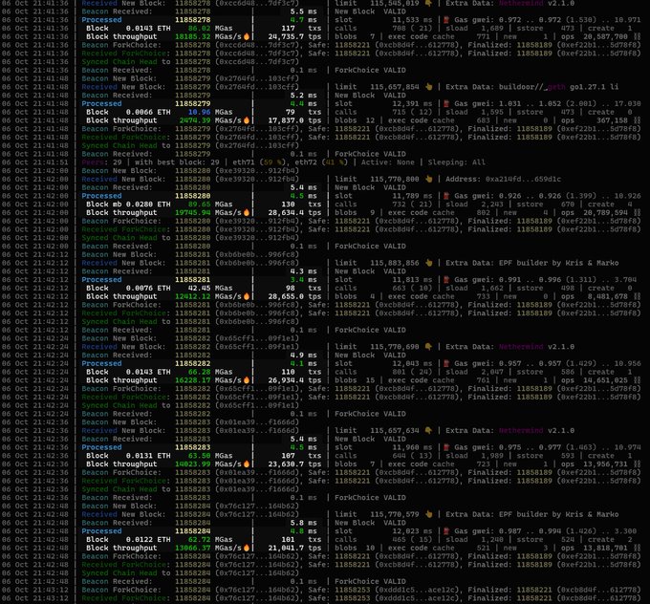Click the highlighted Processed block number 11858280
Image resolution: width=650 pixels, height=604 pixels.
click(192, 196)
